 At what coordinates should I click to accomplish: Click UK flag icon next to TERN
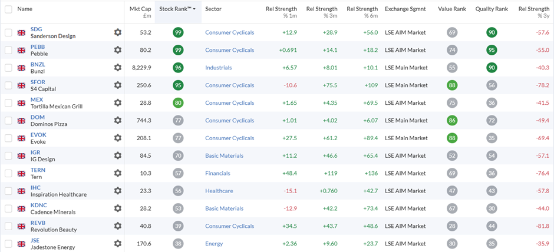point(22,173)
